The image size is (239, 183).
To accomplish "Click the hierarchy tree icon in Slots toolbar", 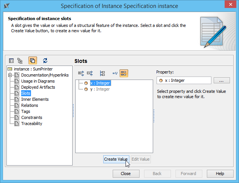I will [x=102, y=73].
